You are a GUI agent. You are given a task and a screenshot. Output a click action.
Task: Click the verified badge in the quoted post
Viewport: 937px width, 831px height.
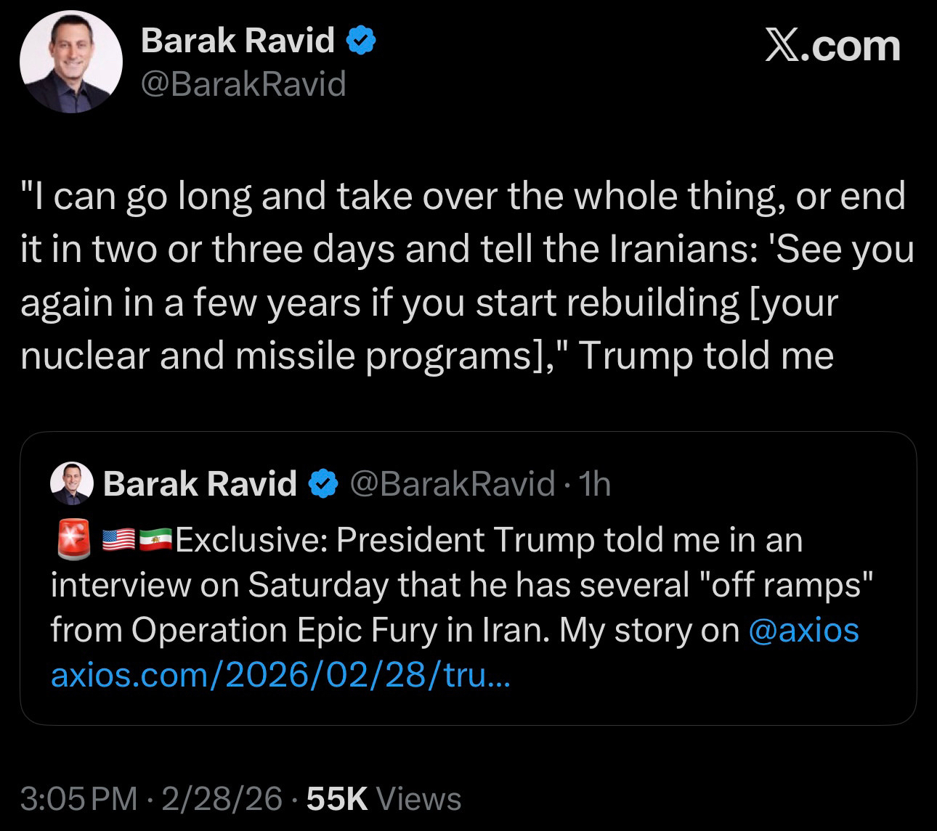tap(324, 483)
